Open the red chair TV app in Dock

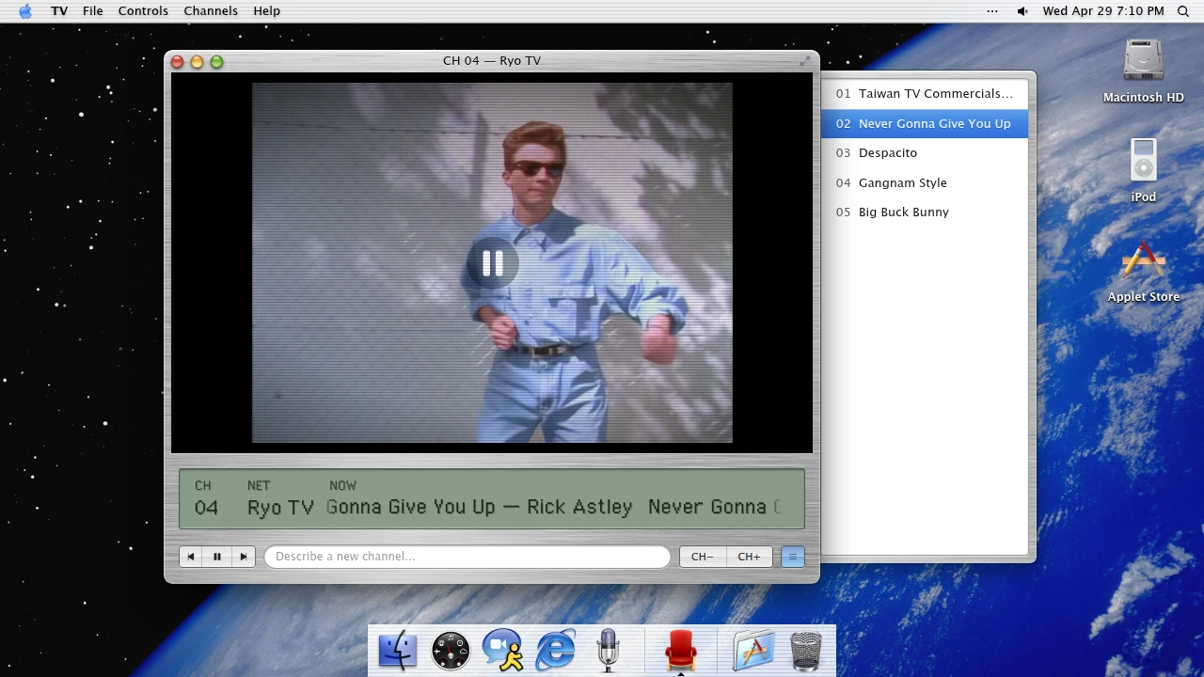(680, 651)
